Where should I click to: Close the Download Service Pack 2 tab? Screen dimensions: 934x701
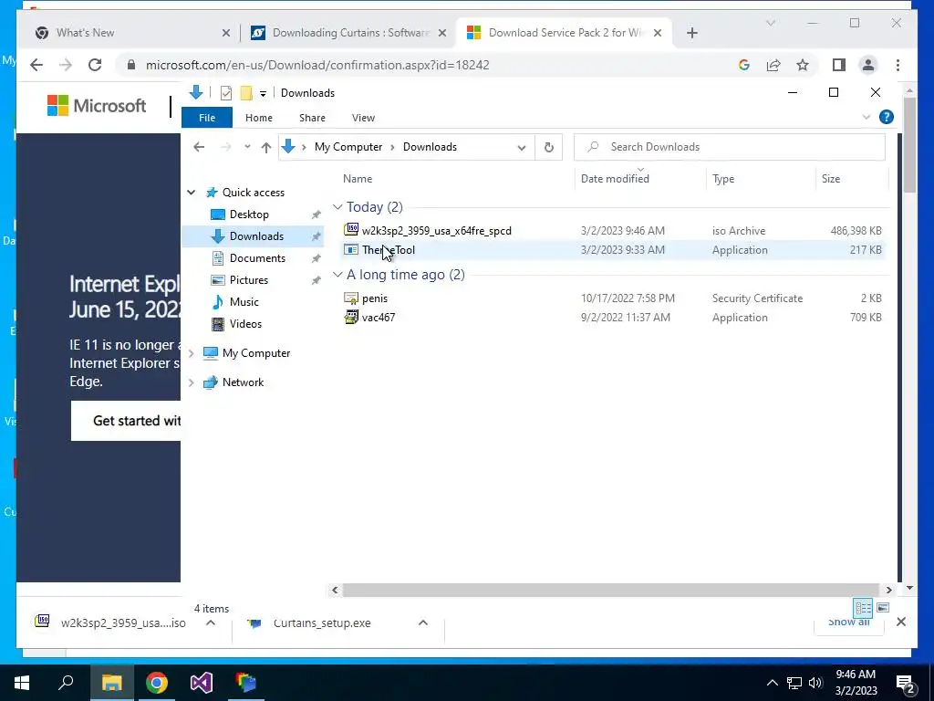tap(658, 34)
